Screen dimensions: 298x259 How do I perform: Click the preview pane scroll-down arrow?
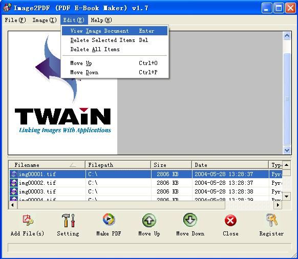coord(287,150)
